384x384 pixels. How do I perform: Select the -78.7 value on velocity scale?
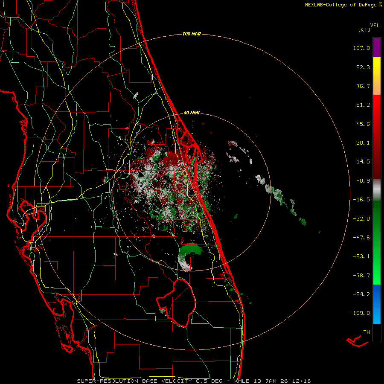click(x=361, y=276)
